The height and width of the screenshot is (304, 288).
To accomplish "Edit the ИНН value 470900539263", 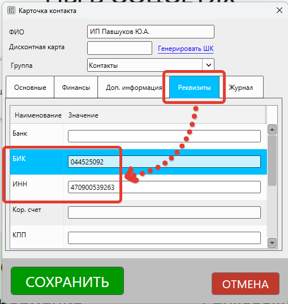I will 164,187.
